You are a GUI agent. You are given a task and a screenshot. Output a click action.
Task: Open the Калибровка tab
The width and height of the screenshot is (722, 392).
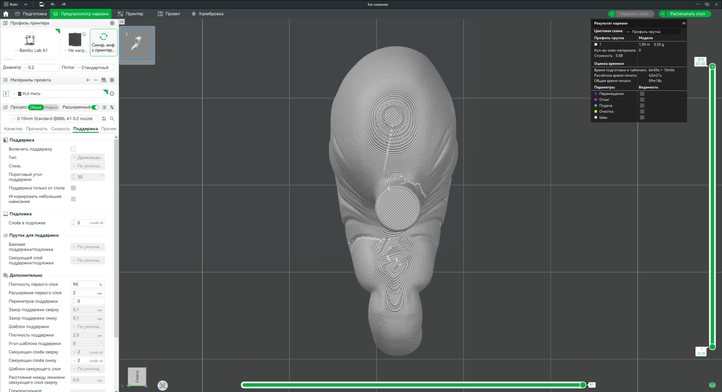(x=208, y=14)
